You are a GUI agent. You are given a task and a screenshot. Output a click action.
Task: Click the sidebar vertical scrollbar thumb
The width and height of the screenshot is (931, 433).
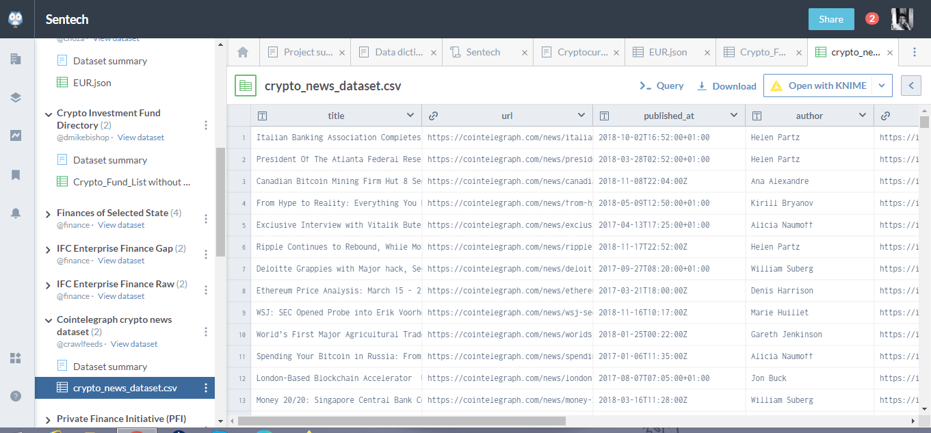[x=220, y=202]
